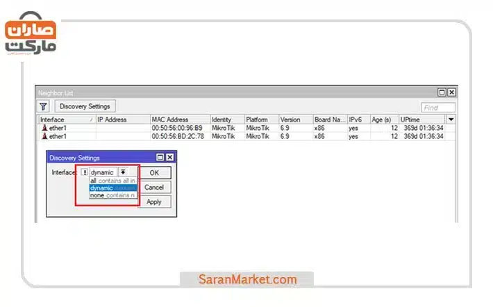Image resolution: width=493 pixels, height=307 pixels.
Task: Click the second ether1 interface icon
Action: click(x=44, y=137)
